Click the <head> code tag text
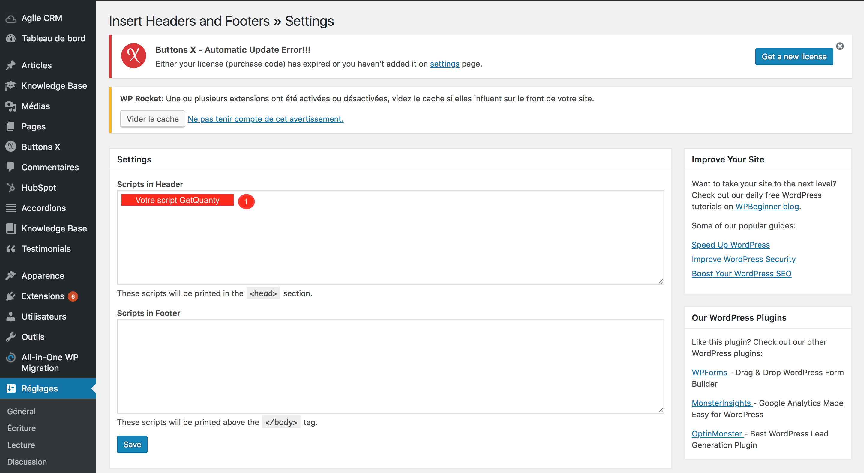The image size is (864, 473). click(263, 293)
